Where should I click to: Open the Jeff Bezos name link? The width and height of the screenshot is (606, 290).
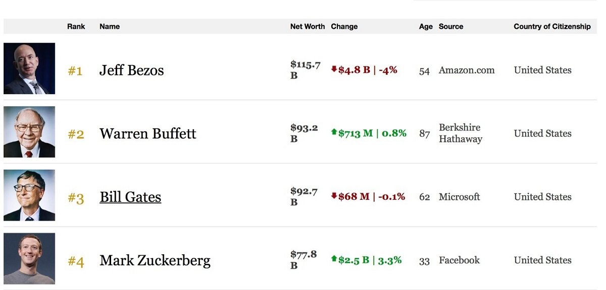click(x=132, y=70)
